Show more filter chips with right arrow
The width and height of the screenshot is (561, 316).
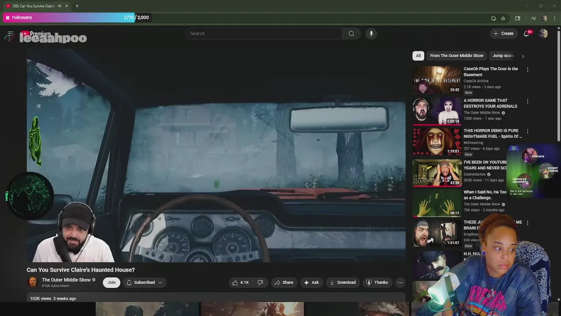point(523,56)
